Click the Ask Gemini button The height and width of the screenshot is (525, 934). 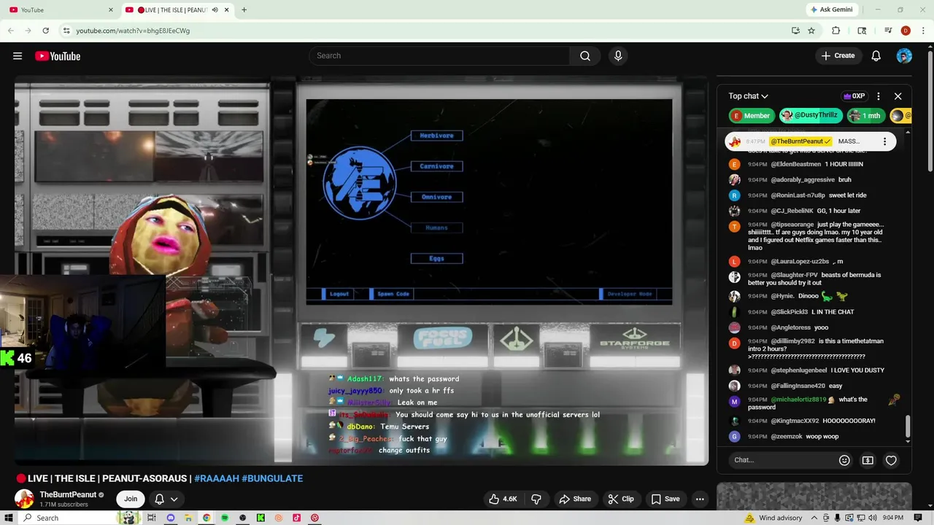click(x=831, y=10)
